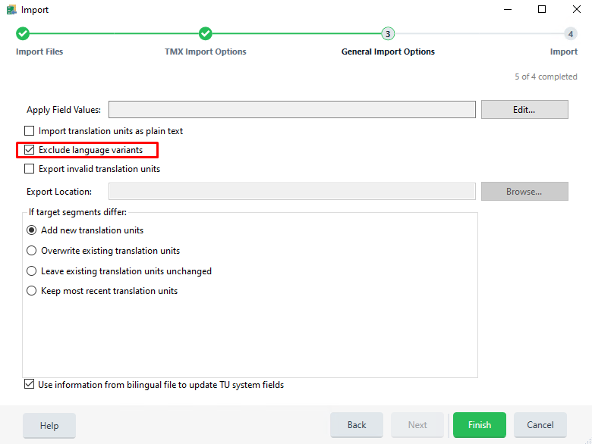Select Keep most recent translation units
This screenshot has height=444, width=592.
(x=32, y=291)
